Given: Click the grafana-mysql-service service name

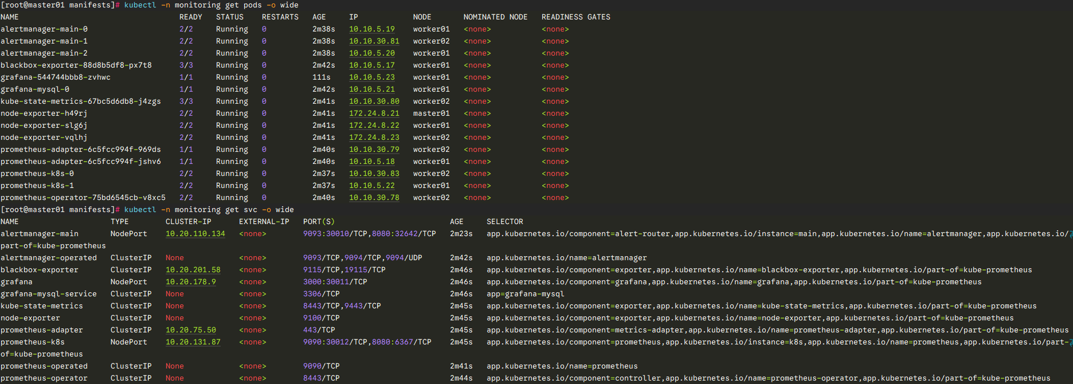Looking at the screenshot, I should 49,294.
